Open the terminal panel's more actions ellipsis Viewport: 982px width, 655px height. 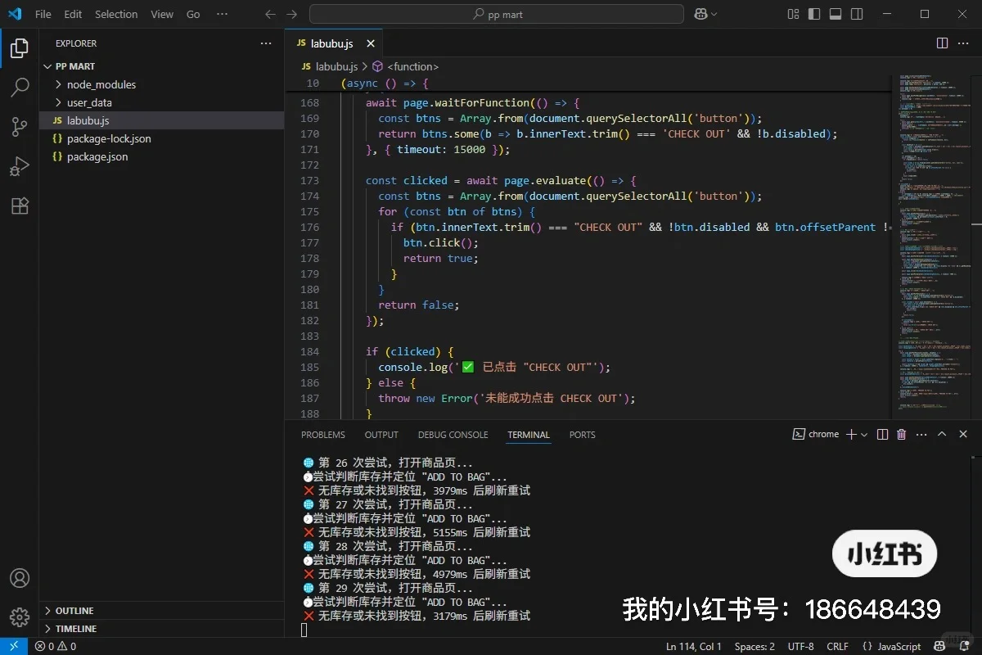[921, 435]
